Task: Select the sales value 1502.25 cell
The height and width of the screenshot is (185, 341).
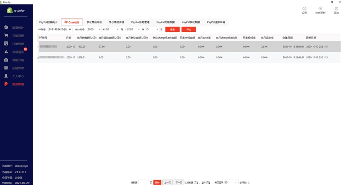Action: [81, 46]
